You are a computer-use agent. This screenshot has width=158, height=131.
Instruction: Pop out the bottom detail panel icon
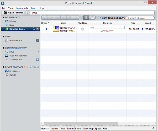(x=153, y=128)
